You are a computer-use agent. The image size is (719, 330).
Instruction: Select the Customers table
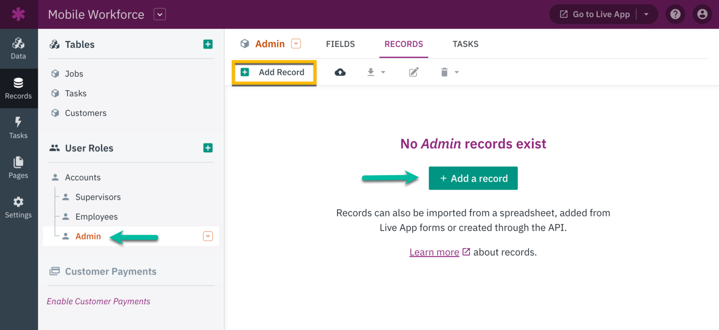85,113
